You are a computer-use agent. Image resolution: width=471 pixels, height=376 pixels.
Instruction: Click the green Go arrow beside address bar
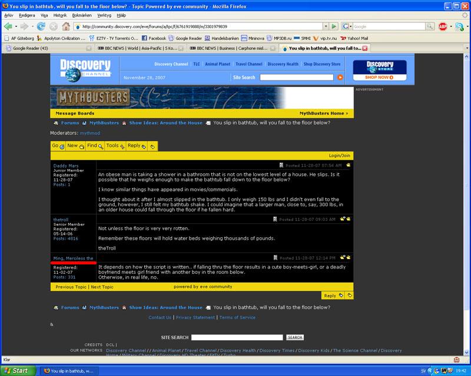point(334,26)
